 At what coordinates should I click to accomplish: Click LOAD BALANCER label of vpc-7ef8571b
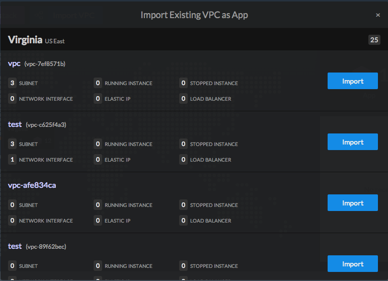coord(210,99)
